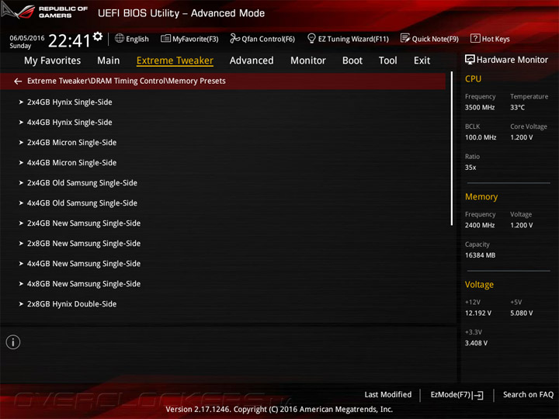Click memory capacity value 16384 MB
Viewport: 559px width, 419px height.
[x=480, y=255]
